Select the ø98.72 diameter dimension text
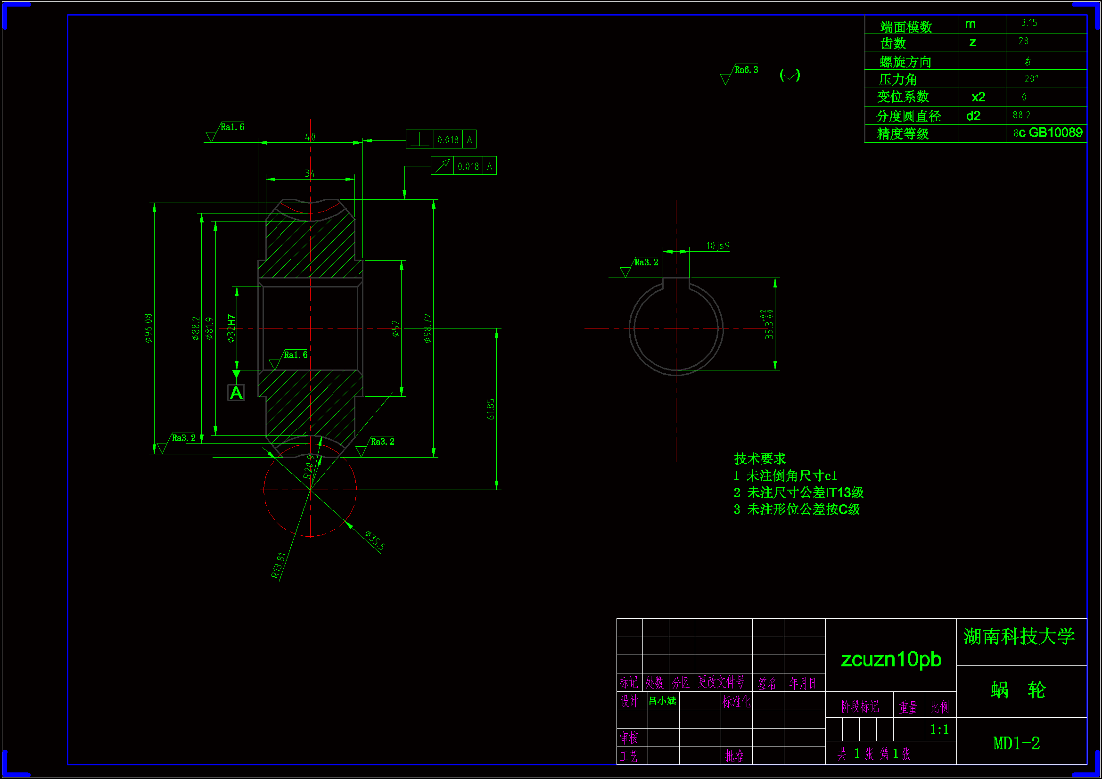 click(x=428, y=328)
